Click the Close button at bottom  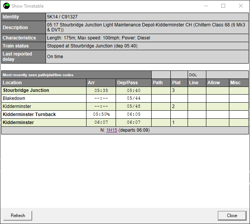232,216
